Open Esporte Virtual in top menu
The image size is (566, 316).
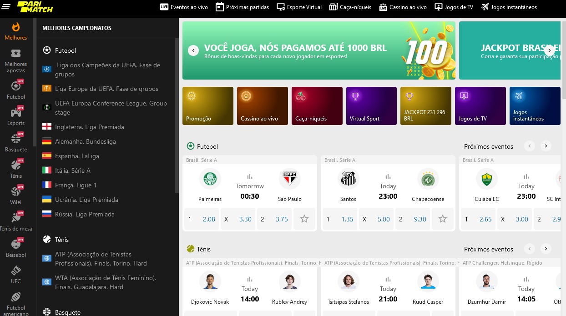[x=299, y=7]
